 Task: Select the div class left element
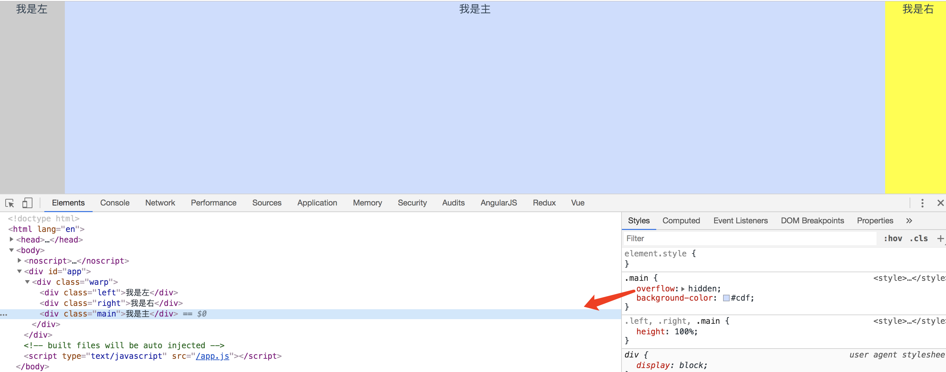coord(109,292)
